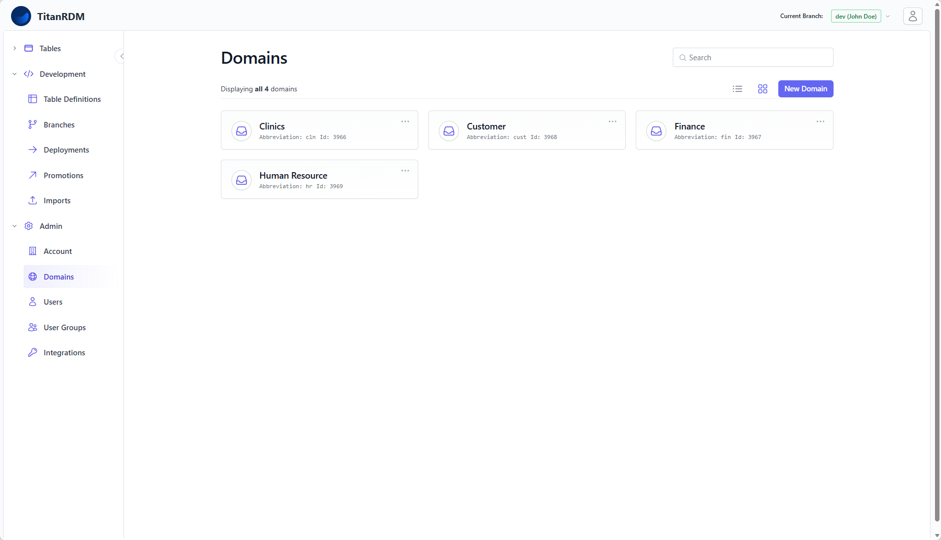Click the Tables menu label

click(50, 48)
